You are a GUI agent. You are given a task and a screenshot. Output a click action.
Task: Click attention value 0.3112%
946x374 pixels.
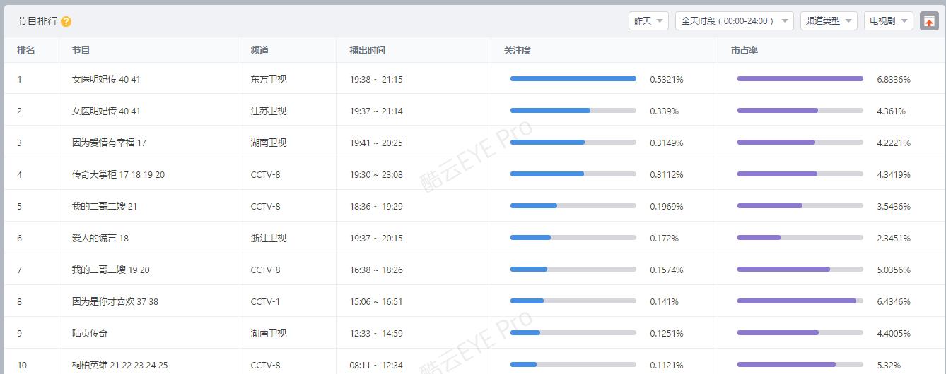667,174
